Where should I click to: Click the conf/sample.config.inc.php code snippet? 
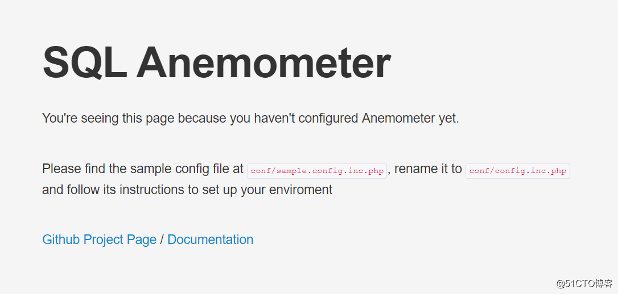(x=317, y=171)
